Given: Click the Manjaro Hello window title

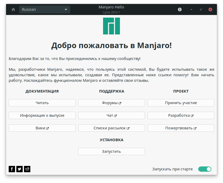Looking at the screenshot, I should point(111,7).
